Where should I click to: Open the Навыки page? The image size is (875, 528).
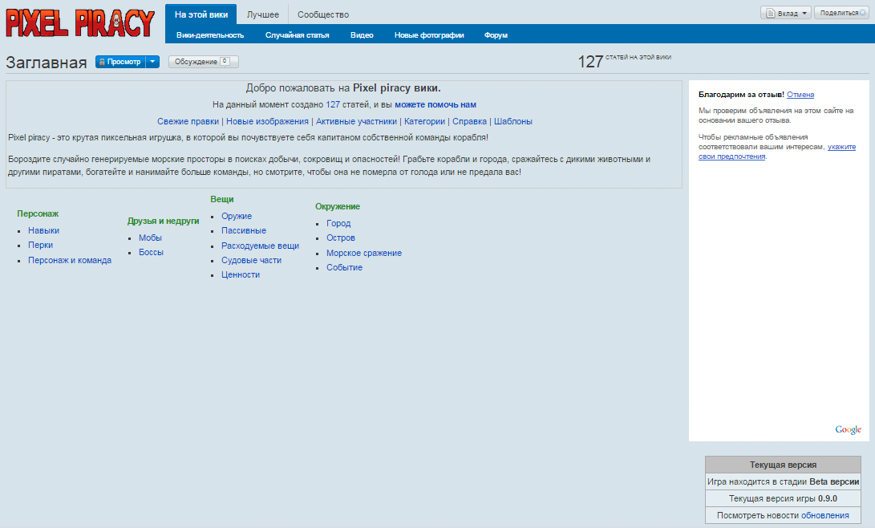coord(43,230)
